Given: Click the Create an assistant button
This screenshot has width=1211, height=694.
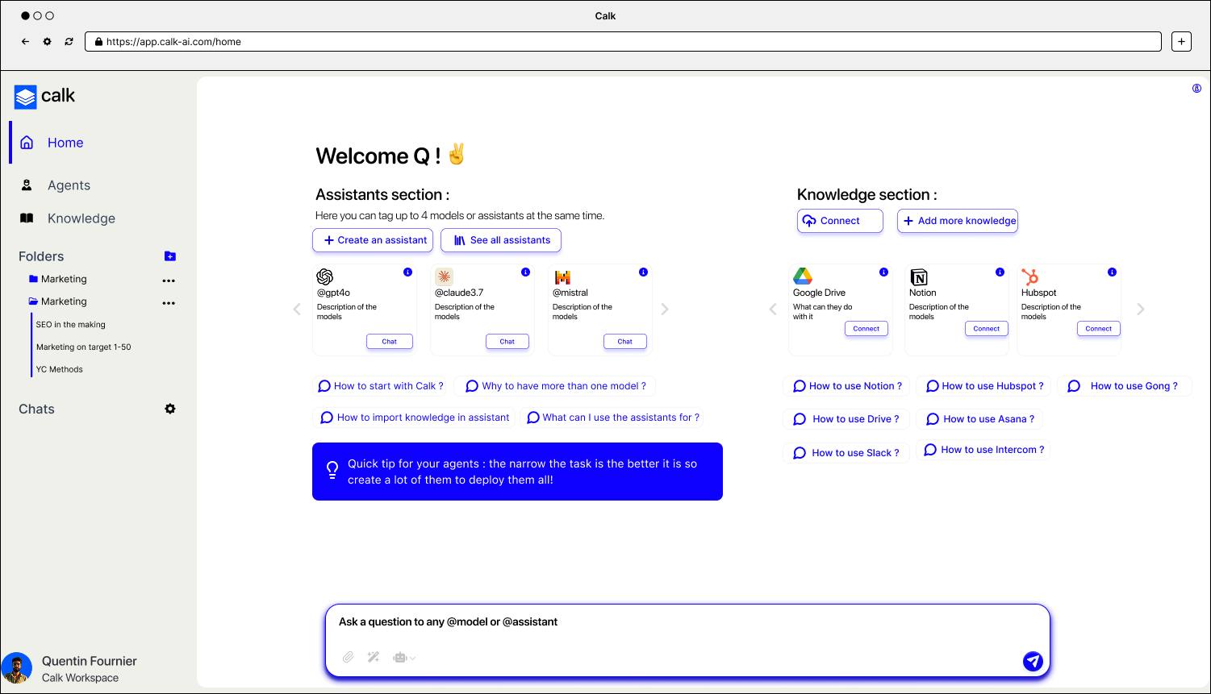Looking at the screenshot, I should point(373,240).
